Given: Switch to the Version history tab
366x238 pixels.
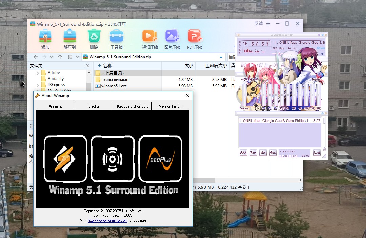Looking at the screenshot, I should 171,106.
